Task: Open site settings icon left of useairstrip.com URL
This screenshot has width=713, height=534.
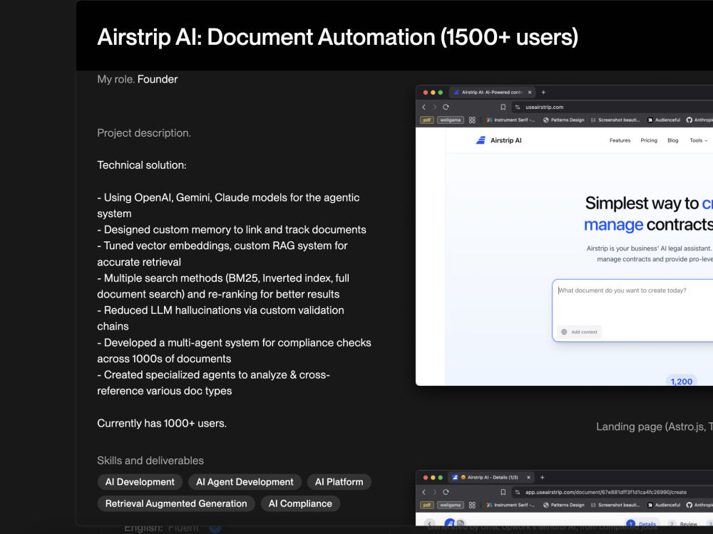Action: pos(518,108)
